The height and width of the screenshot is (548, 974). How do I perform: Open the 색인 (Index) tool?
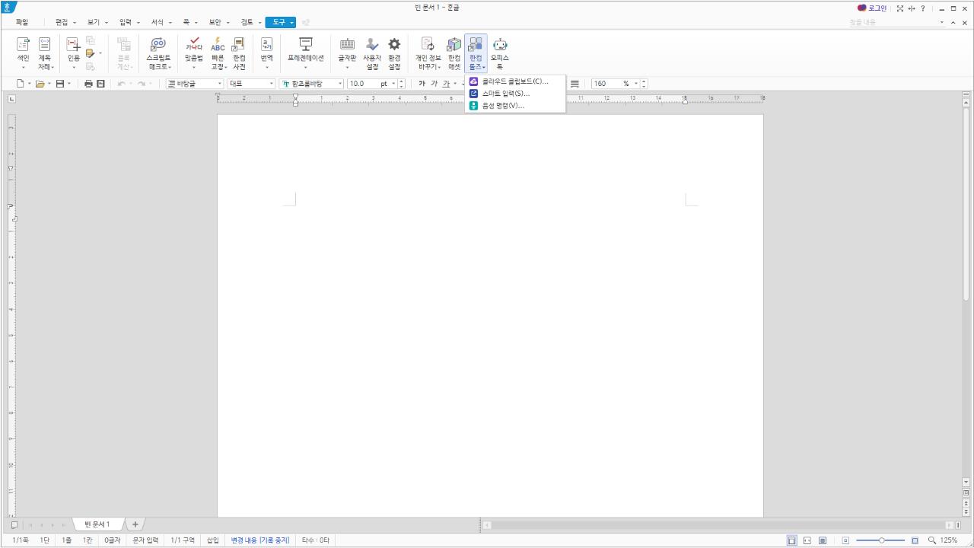point(23,53)
